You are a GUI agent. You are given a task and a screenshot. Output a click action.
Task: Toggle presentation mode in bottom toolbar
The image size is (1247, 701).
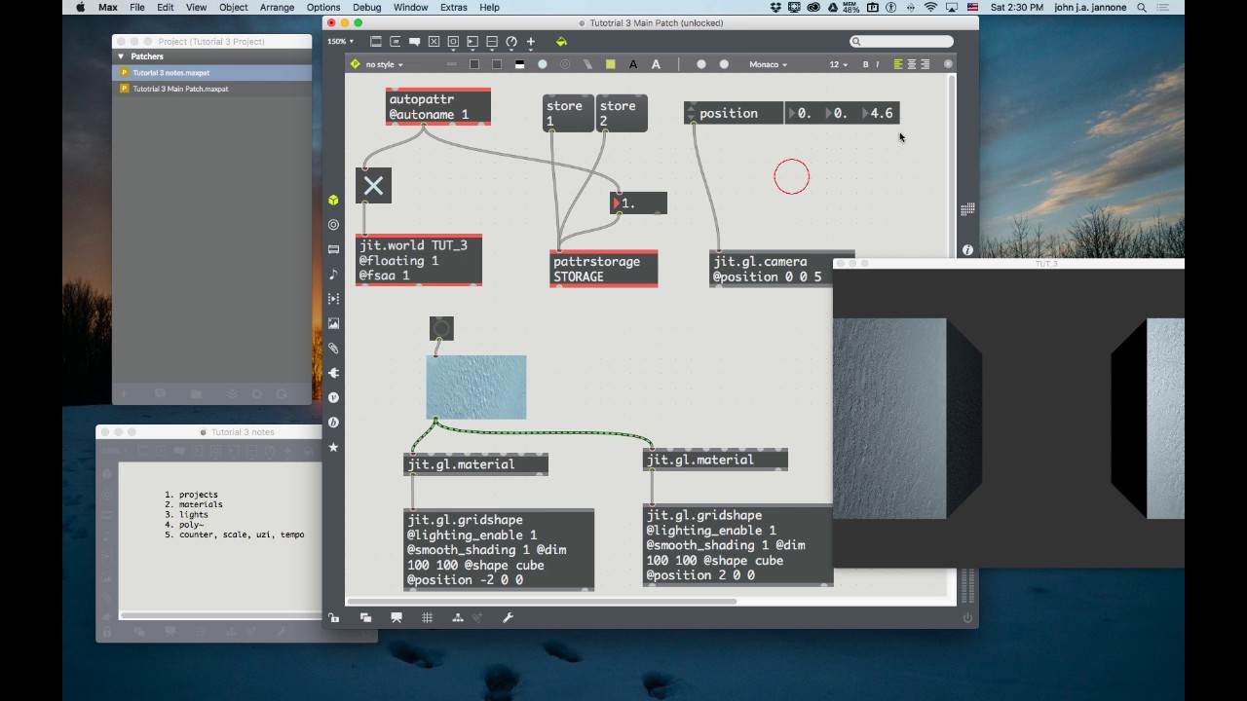click(397, 618)
